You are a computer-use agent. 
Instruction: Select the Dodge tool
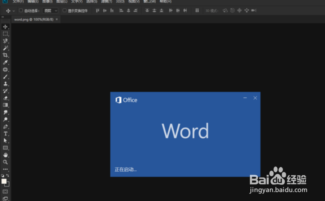click(x=5, y=119)
